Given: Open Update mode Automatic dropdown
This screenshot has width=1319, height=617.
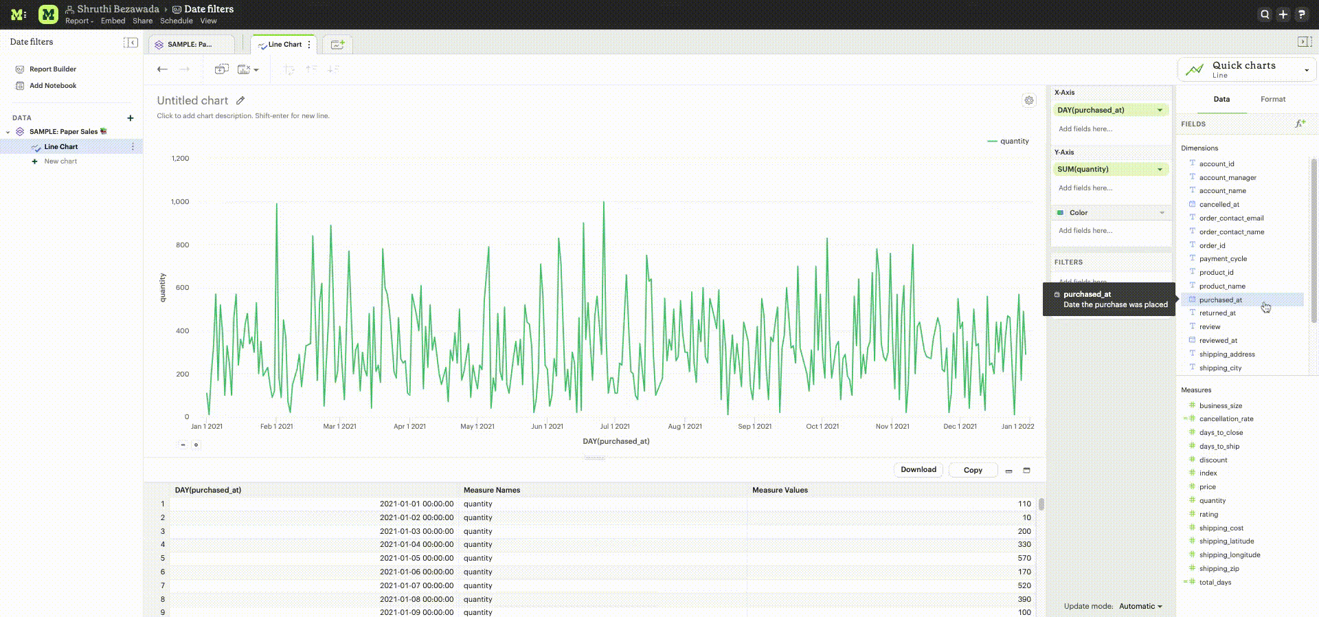Looking at the screenshot, I should [x=1140, y=606].
